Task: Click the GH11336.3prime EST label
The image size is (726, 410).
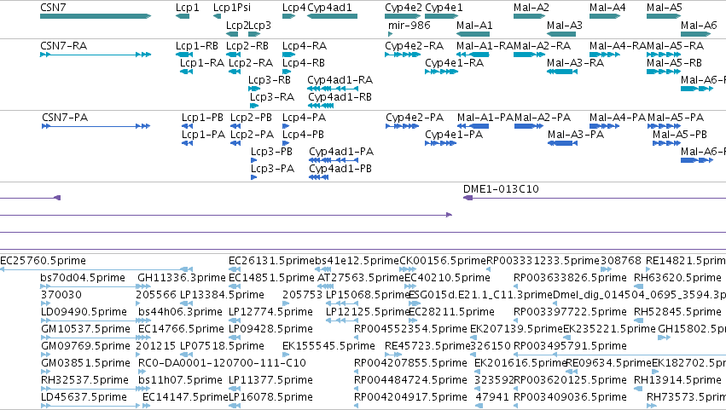Action: click(182, 278)
